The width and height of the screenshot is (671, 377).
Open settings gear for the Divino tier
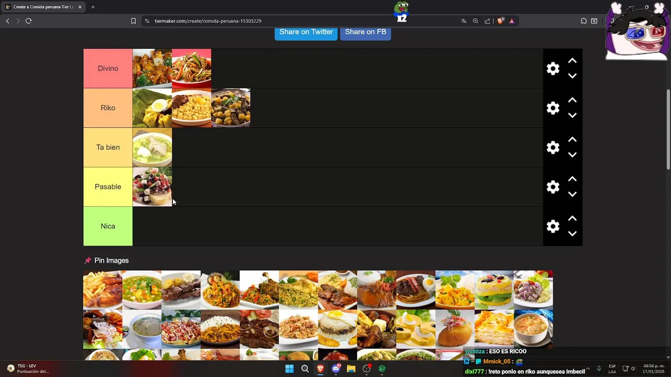click(x=553, y=69)
